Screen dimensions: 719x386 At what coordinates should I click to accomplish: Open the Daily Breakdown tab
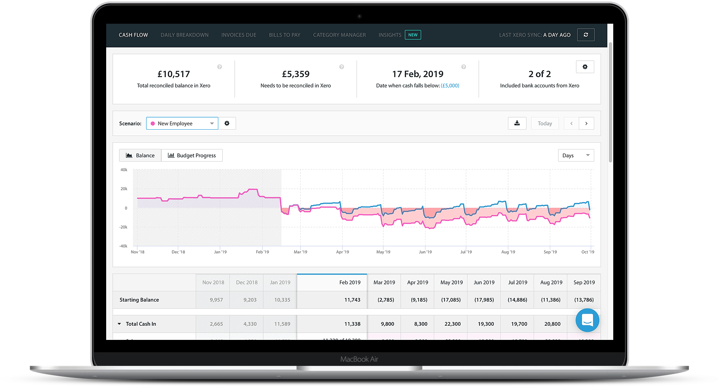(184, 35)
